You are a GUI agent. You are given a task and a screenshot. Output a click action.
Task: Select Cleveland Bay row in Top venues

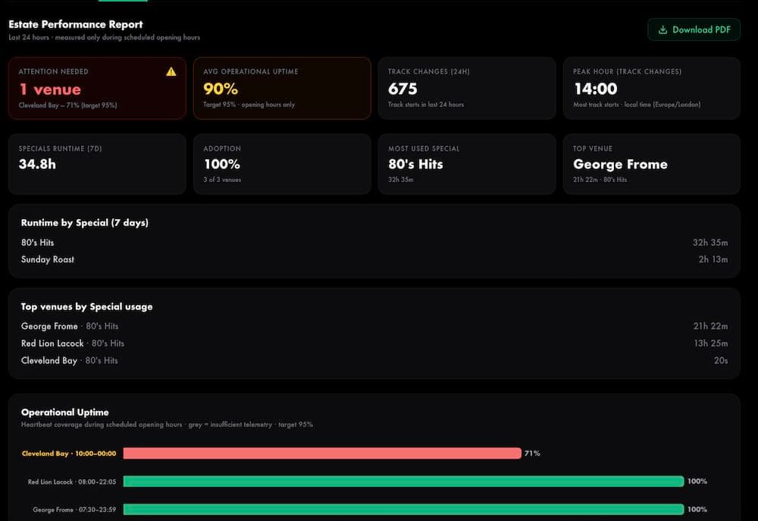click(x=374, y=360)
